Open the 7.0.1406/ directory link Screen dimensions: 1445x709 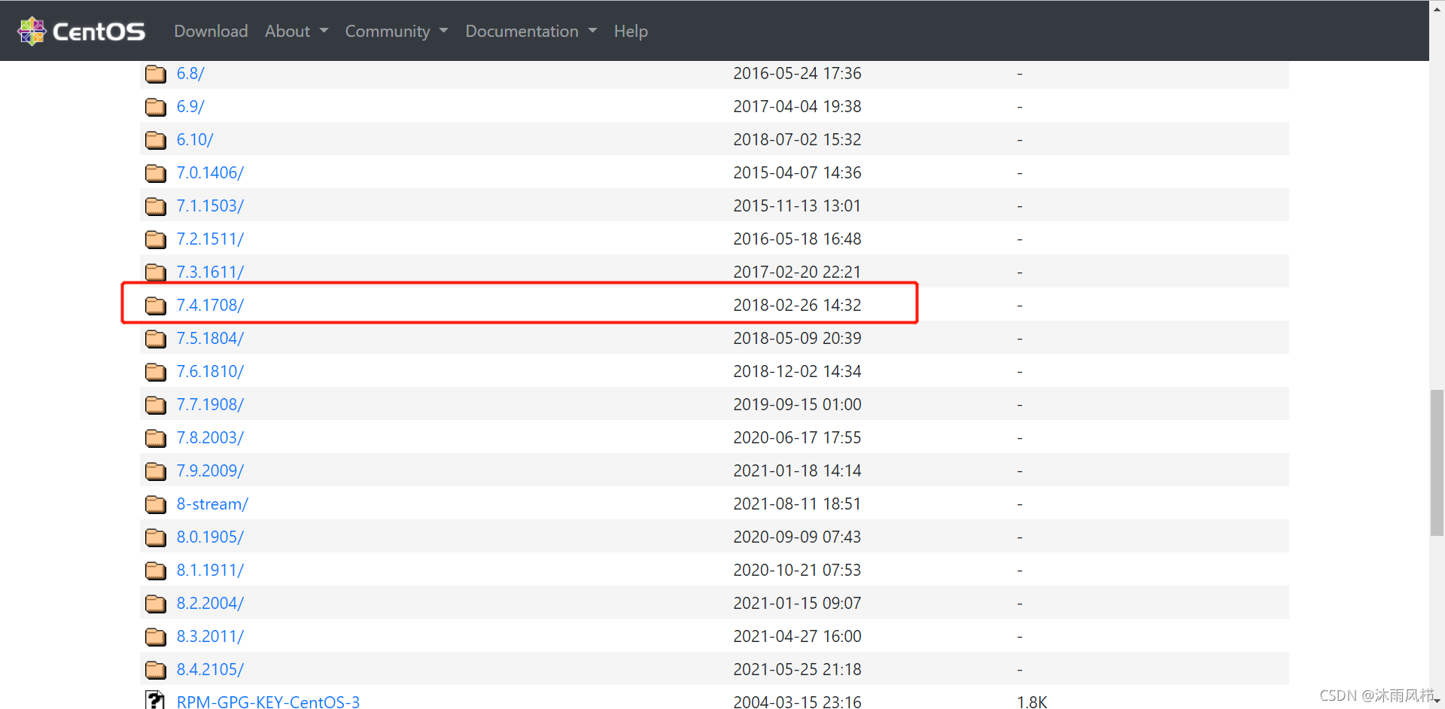pos(210,172)
